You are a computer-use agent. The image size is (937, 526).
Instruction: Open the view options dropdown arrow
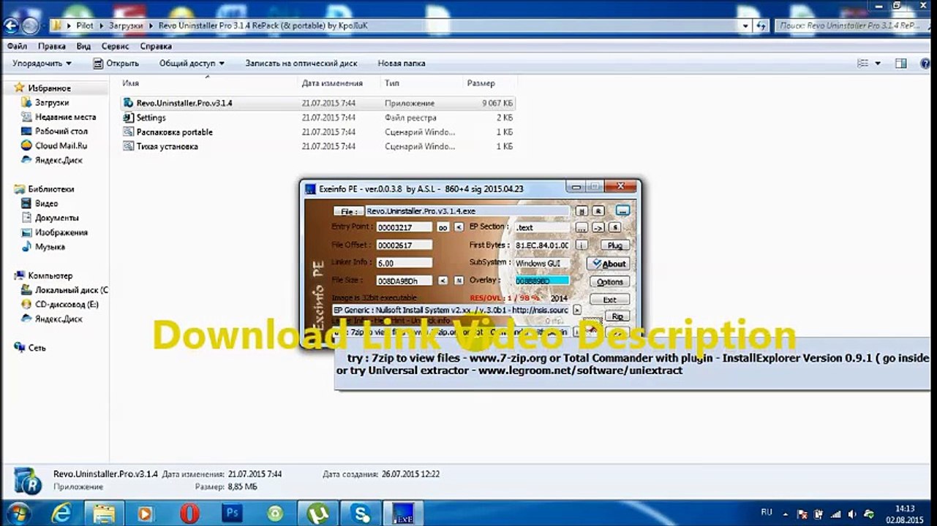click(x=878, y=64)
